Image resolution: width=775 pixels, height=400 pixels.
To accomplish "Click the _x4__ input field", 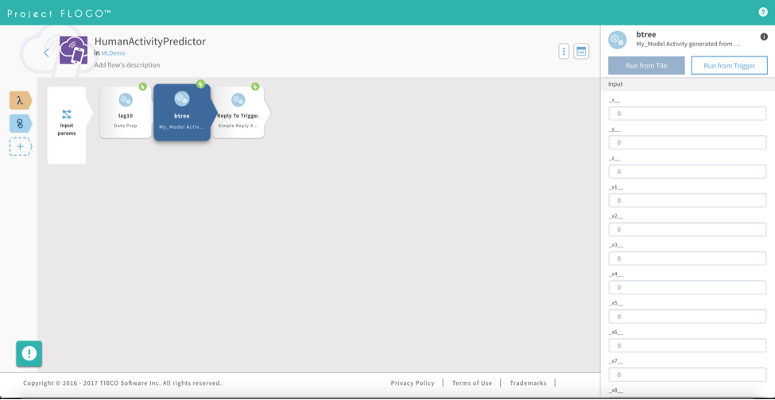I will (687, 287).
